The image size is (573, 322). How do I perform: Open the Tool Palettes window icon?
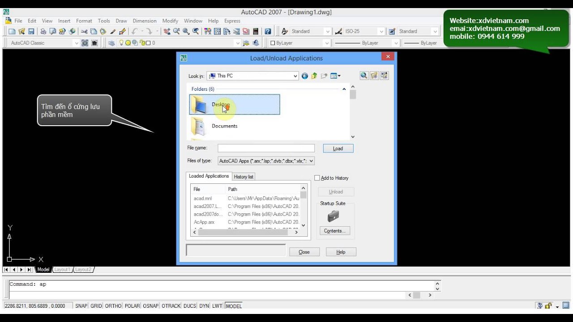227,31
